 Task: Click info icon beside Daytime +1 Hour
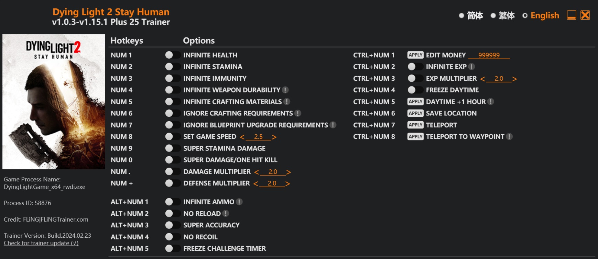click(x=491, y=102)
